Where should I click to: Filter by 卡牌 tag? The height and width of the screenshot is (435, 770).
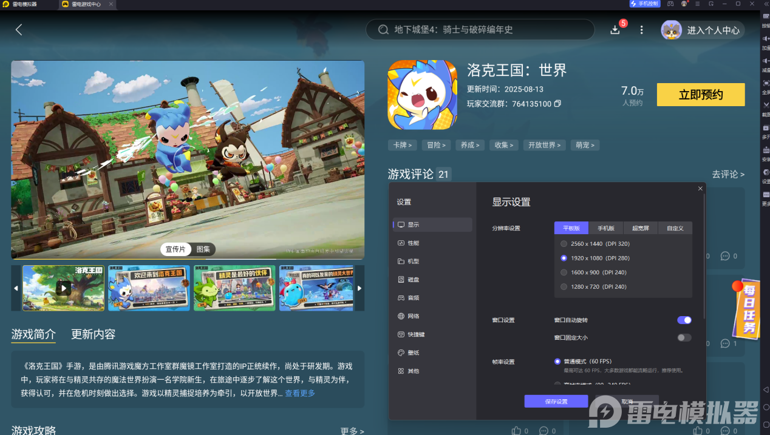(x=402, y=145)
